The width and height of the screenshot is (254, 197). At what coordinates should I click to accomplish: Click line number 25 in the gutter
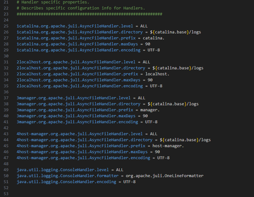click(x=6, y=26)
